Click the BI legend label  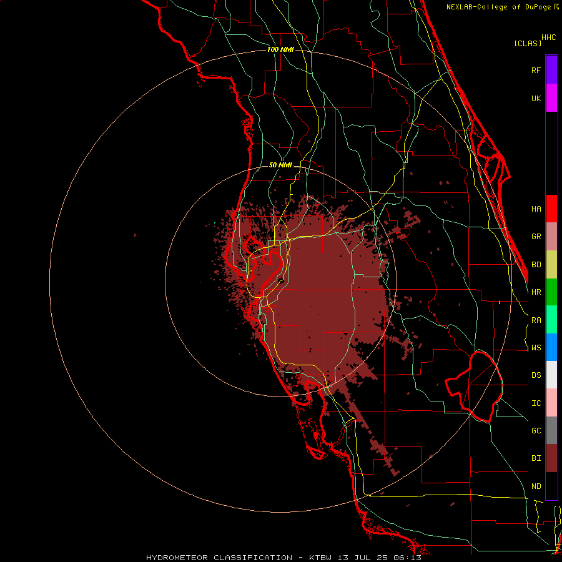pyautogui.click(x=536, y=458)
